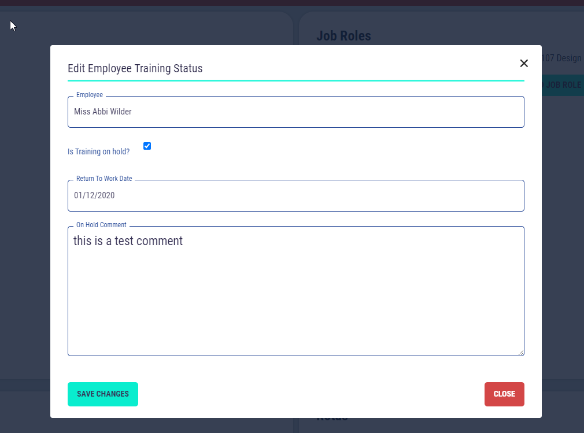Click the Edit Employee Training Status title
Viewport: 584px width, 433px height.
pos(135,69)
